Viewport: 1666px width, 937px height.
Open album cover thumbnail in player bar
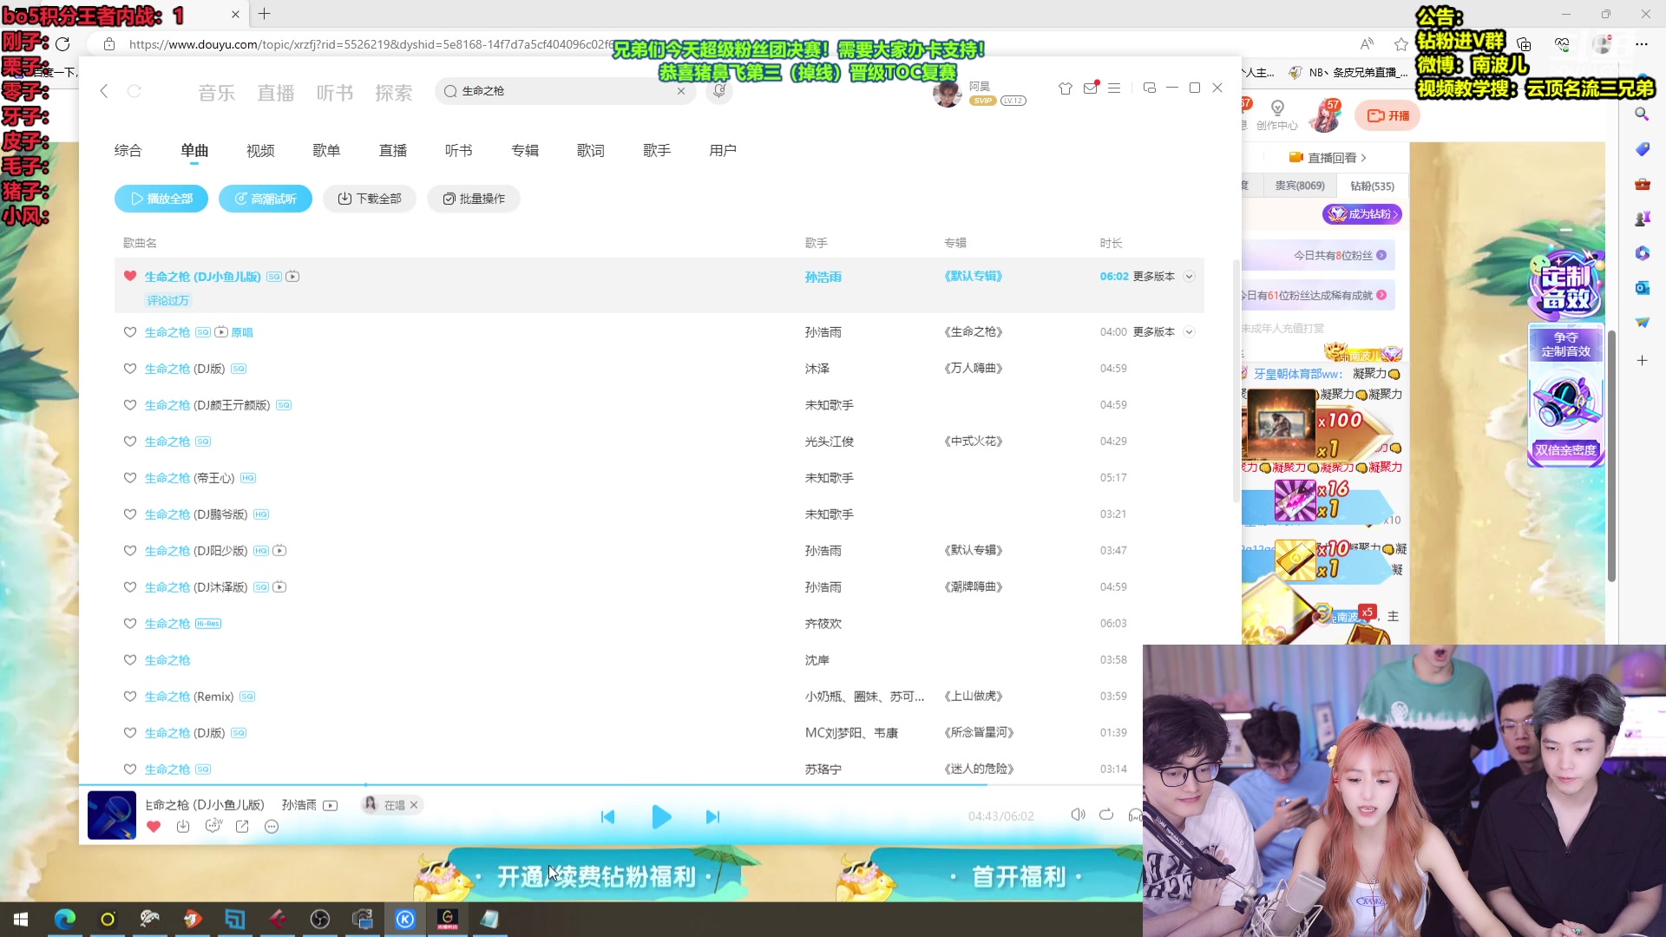pos(112,816)
